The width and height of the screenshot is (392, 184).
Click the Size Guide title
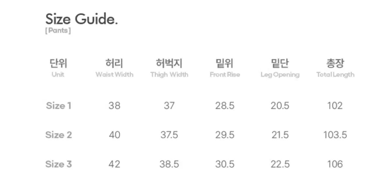coord(81,20)
